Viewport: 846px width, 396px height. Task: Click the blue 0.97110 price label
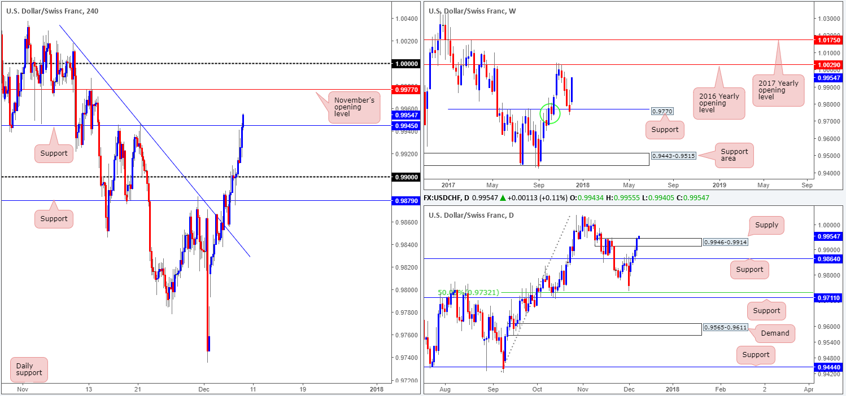click(829, 297)
